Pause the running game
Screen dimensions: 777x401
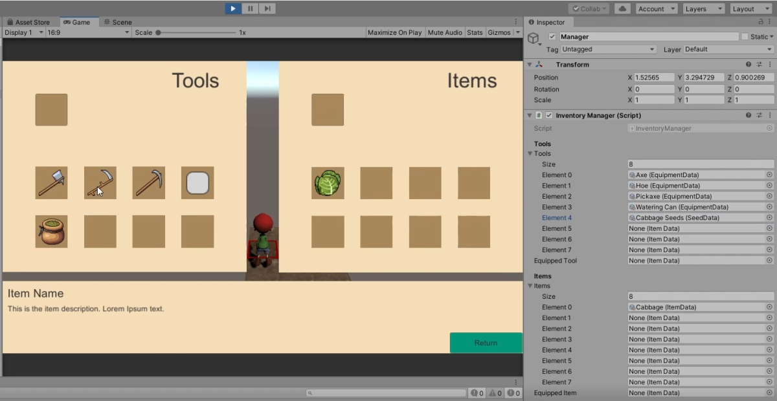250,8
